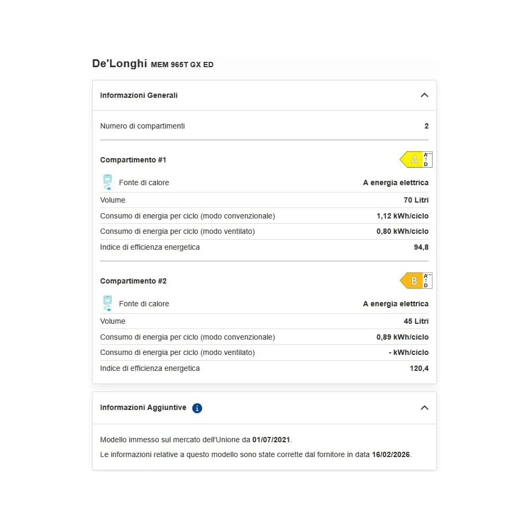Click the oven icon in Compartimento #1
The height and width of the screenshot is (529, 529).
tap(107, 182)
